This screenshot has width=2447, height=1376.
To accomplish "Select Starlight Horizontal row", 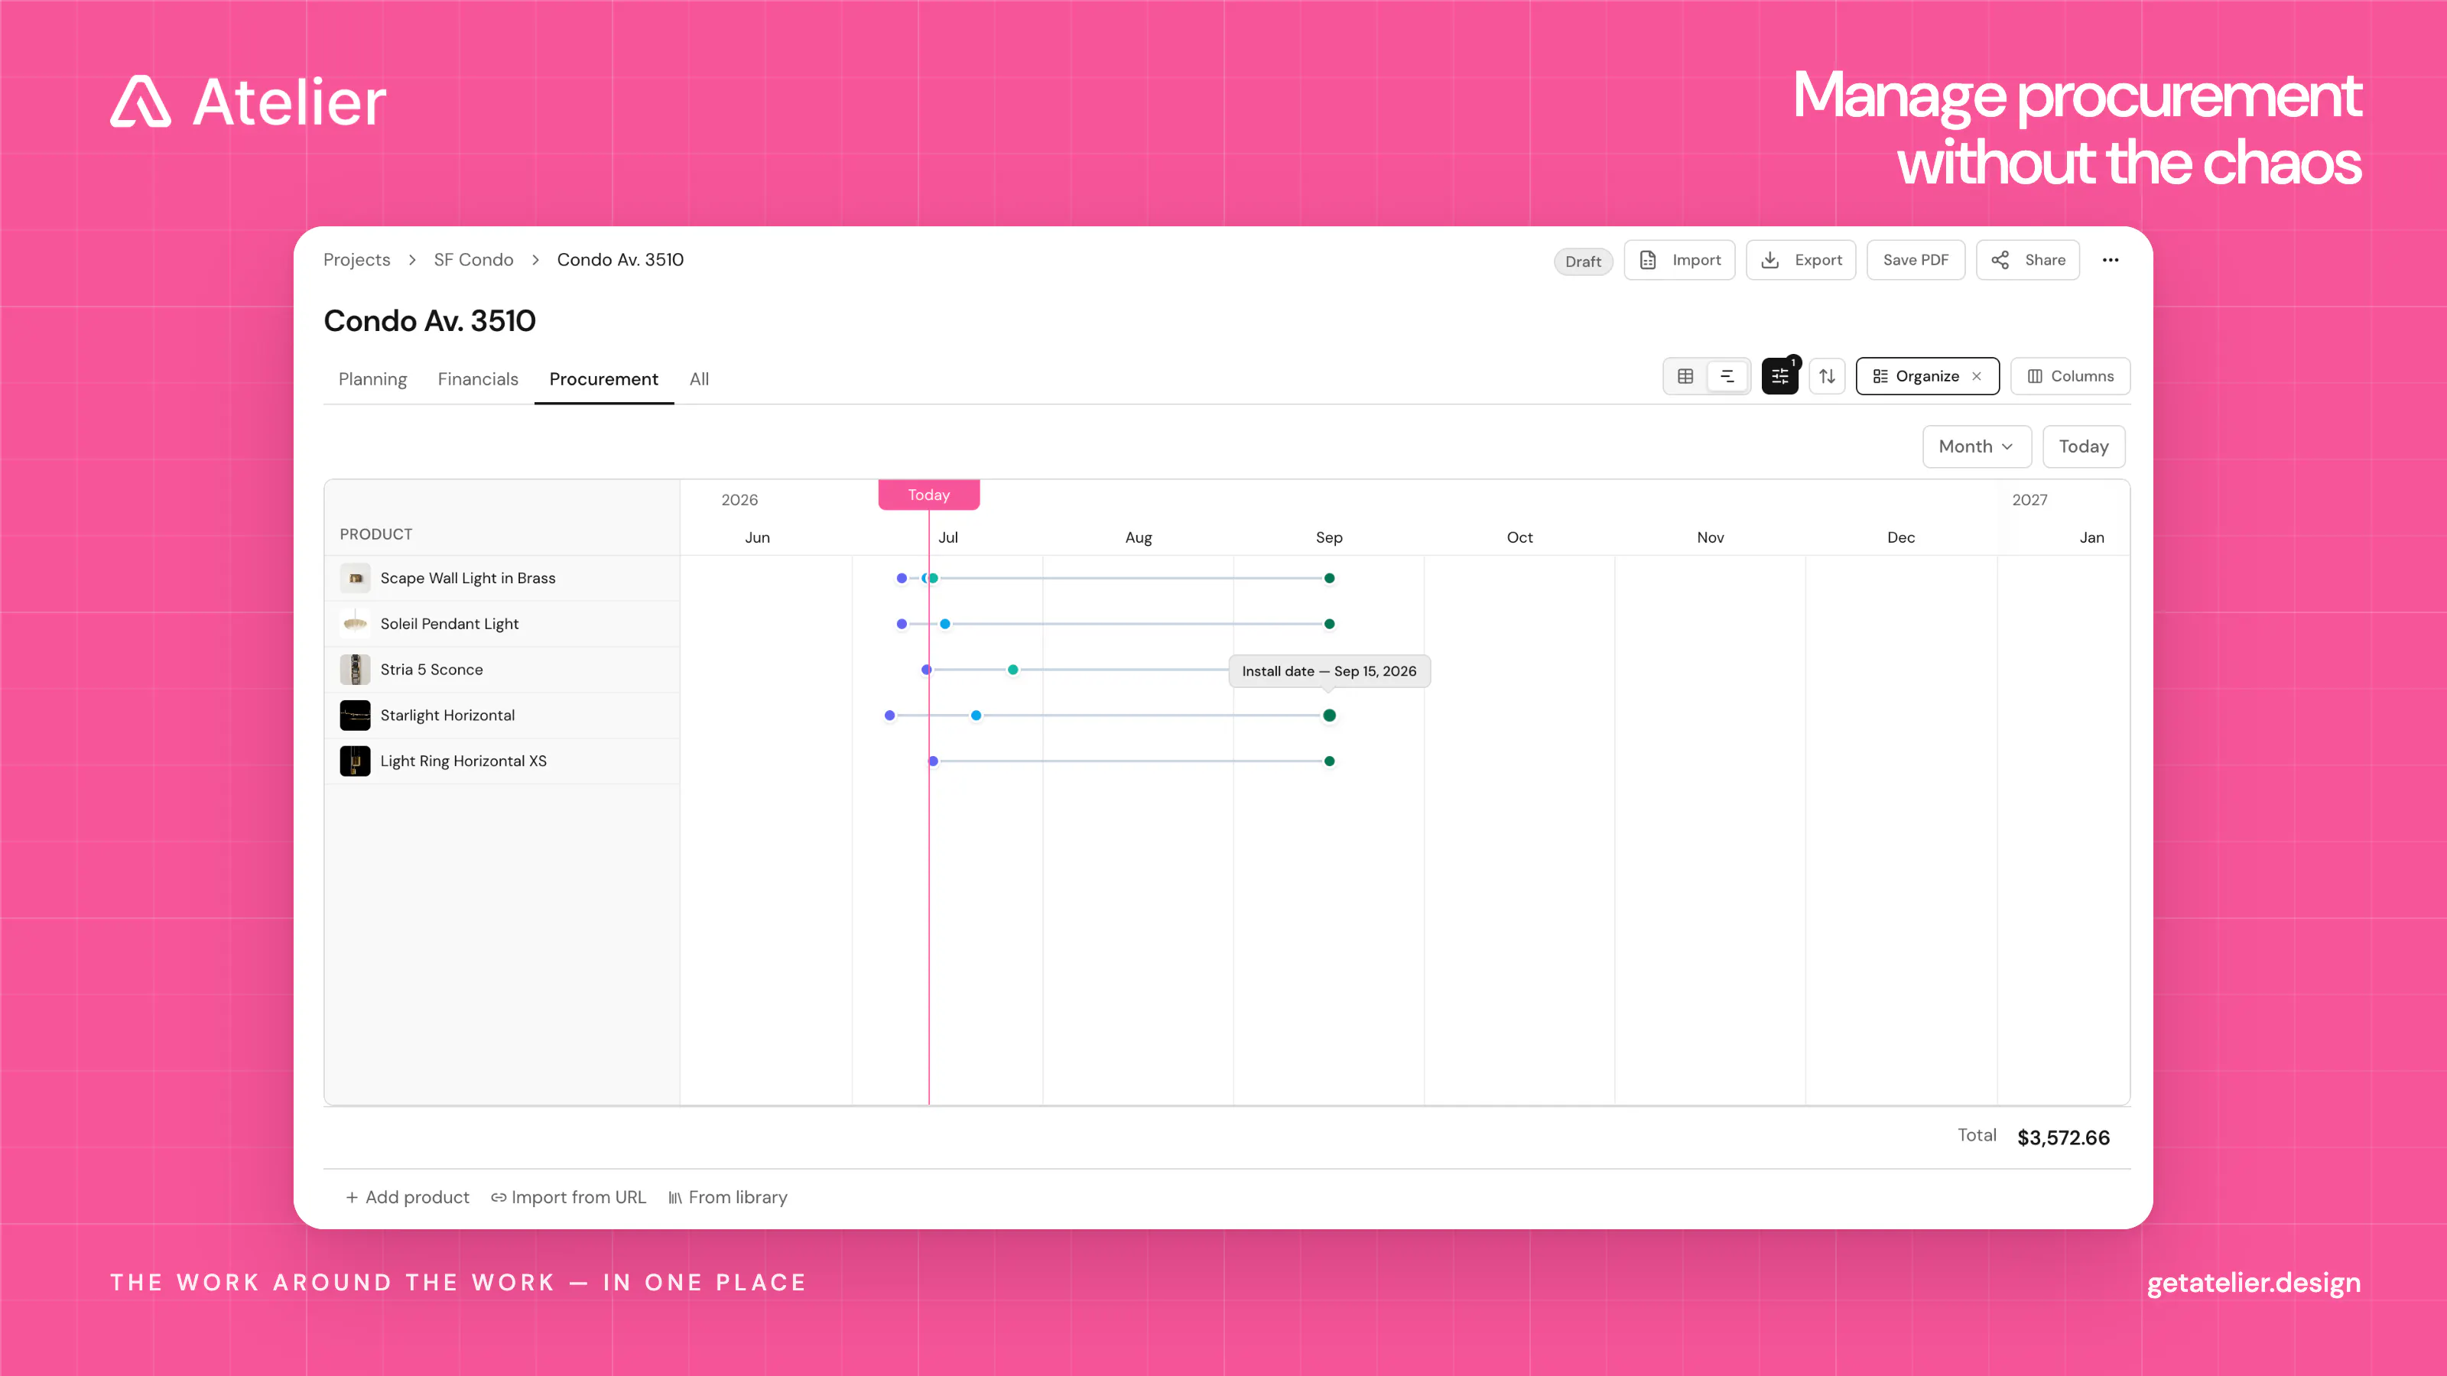I will (x=502, y=715).
